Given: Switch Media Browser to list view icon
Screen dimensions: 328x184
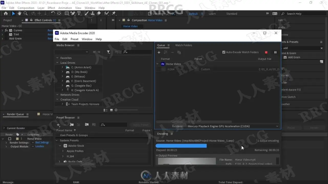Looking at the screenshot, I should tap(105, 110).
